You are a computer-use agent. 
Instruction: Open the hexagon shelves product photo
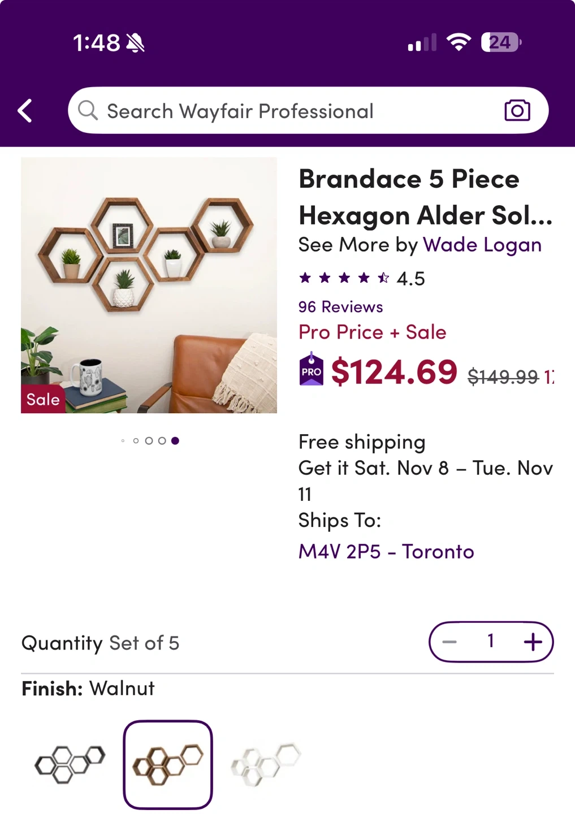[149, 285]
